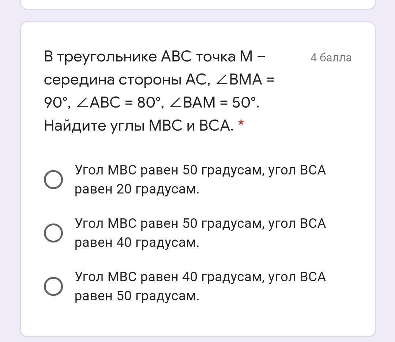Click the '∠ABC = 80°' text
This screenshot has width=395, height=342.
pos(118,102)
